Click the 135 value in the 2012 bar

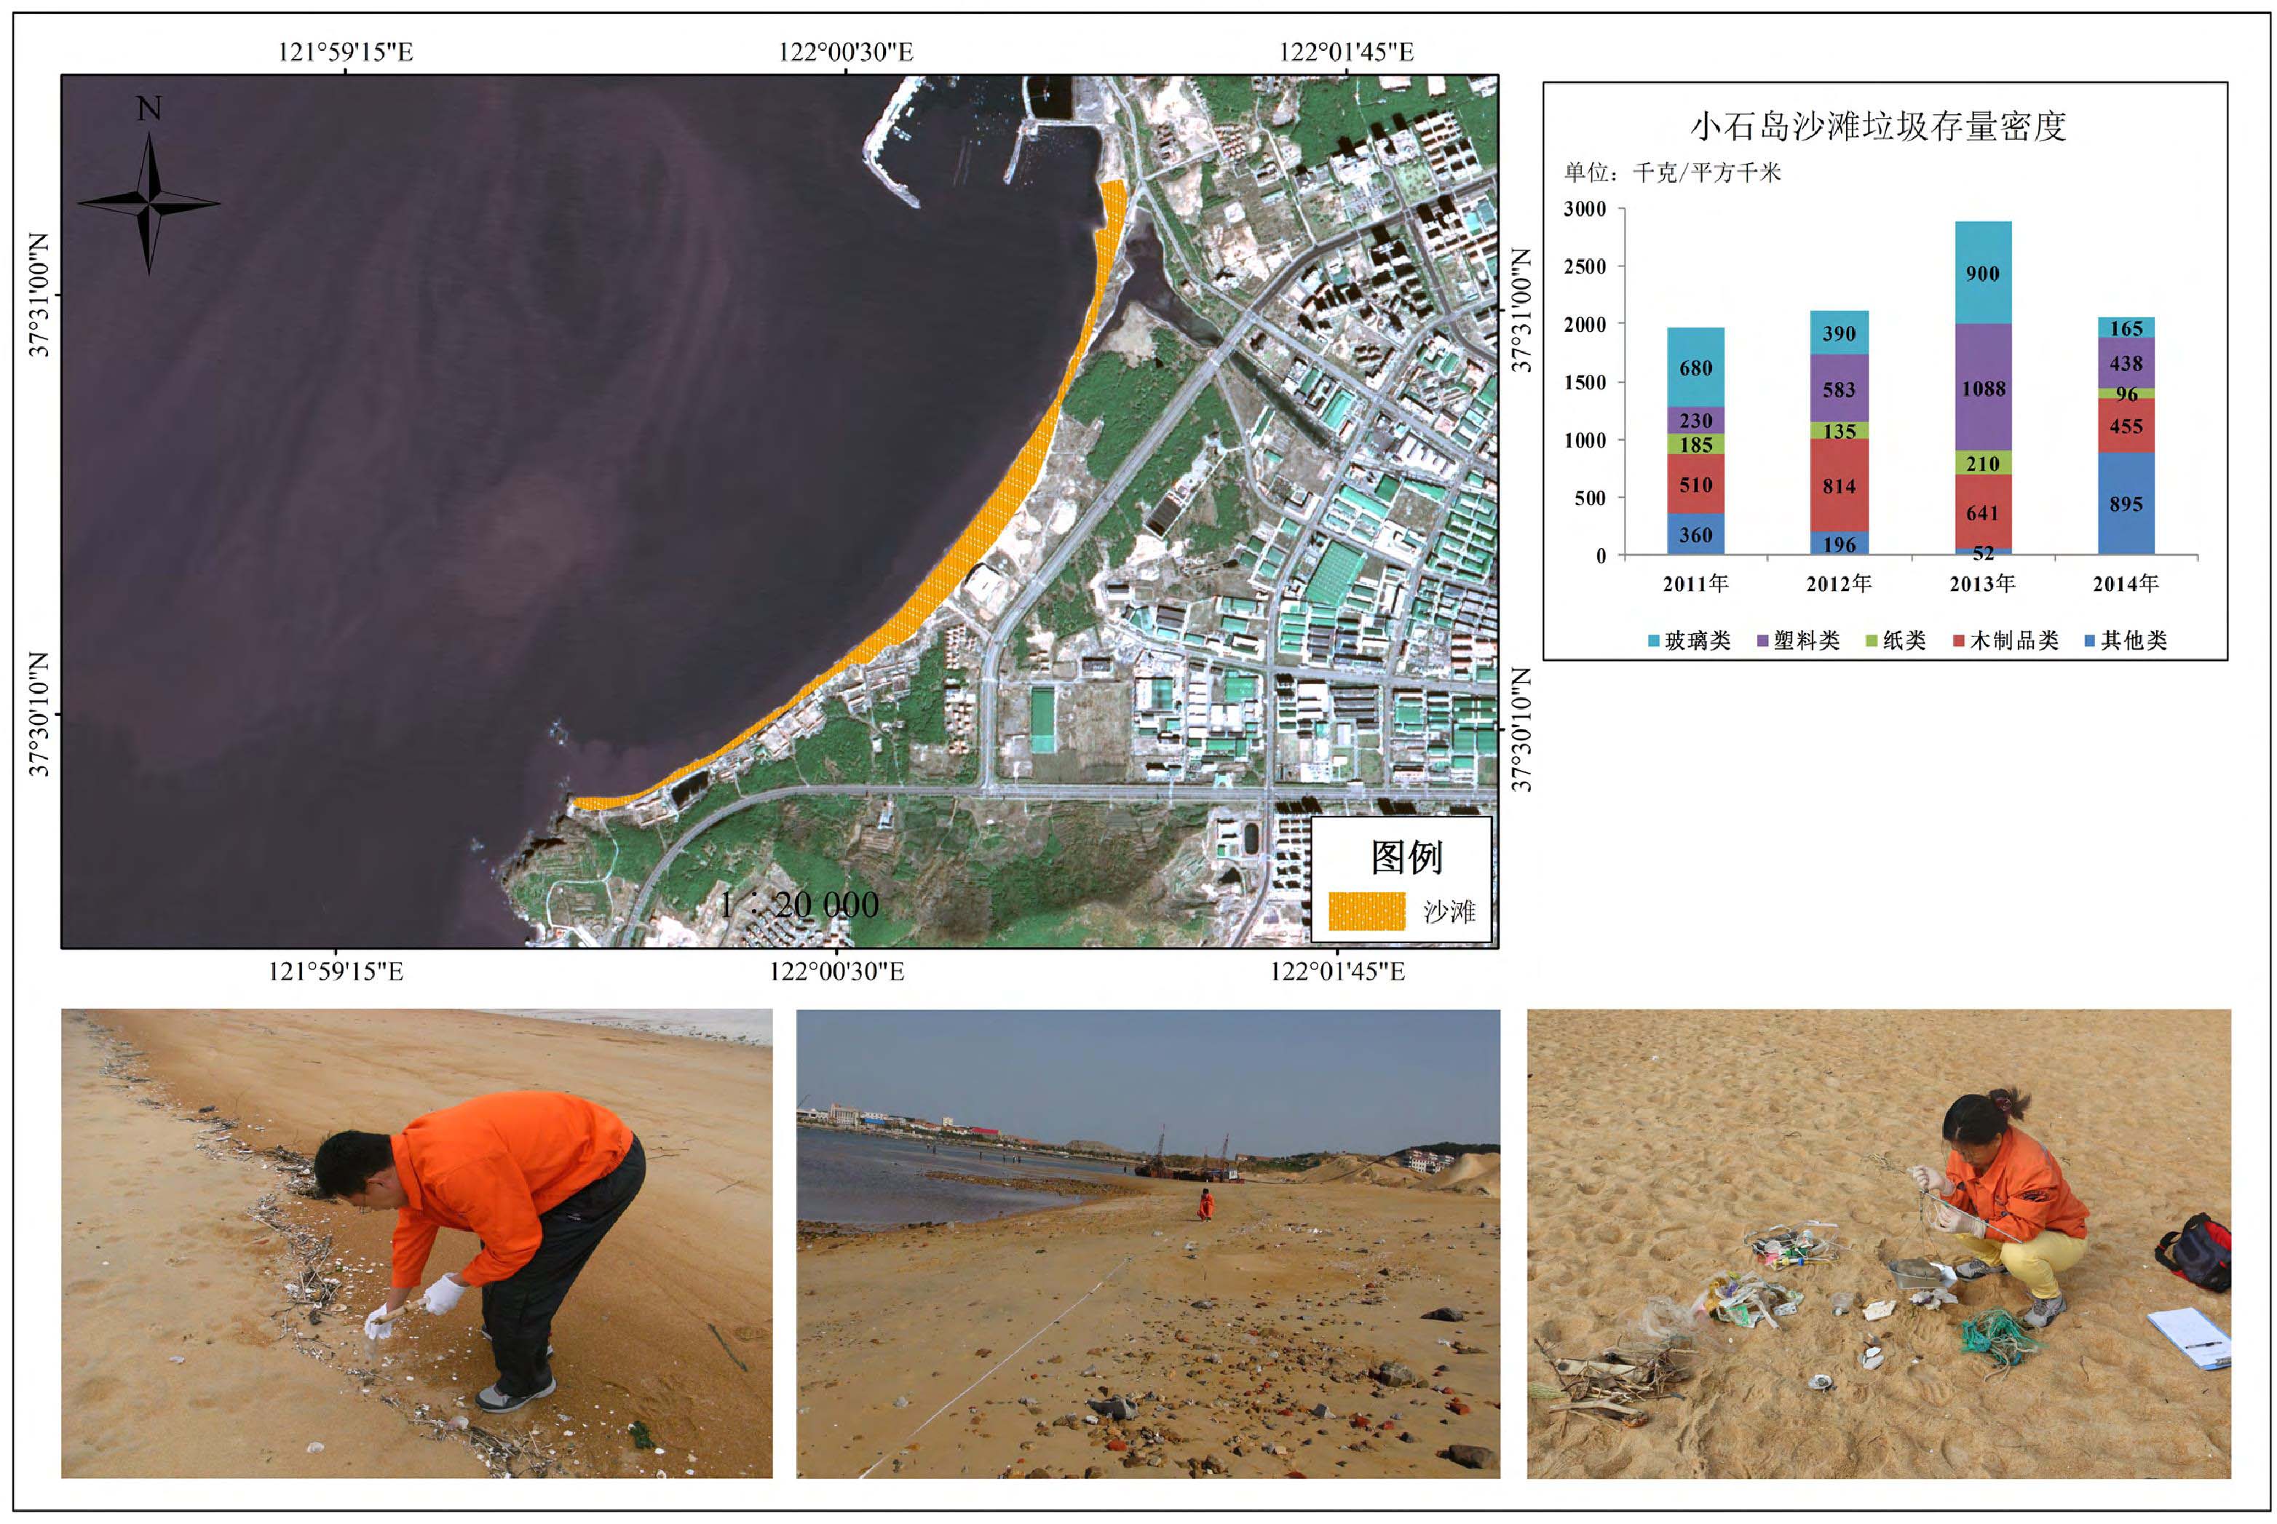pos(1839,431)
